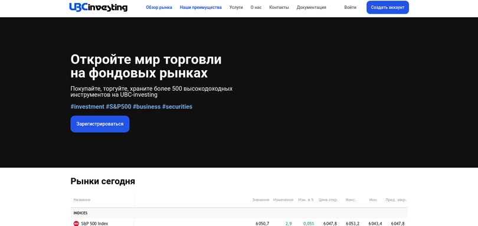Click the #investment hashtag
Screen dimensions: 478x226
pyautogui.click(x=87, y=107)
